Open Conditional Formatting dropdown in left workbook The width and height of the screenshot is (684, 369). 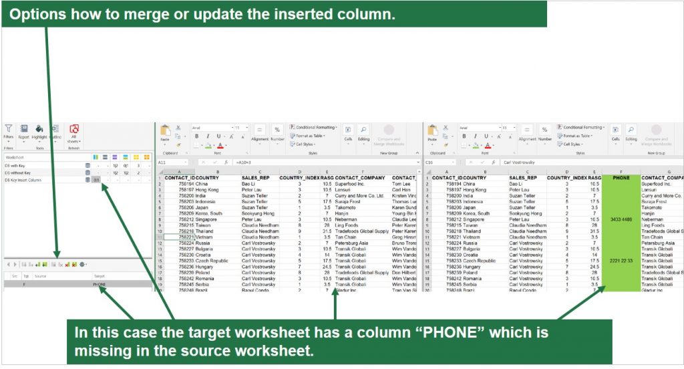(315, 127)
